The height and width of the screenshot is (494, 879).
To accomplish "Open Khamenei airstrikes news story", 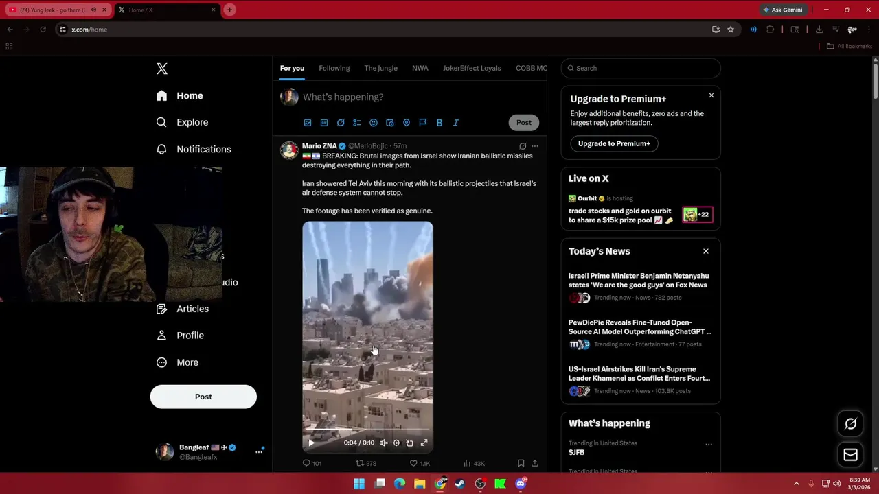I will (641, 381).
